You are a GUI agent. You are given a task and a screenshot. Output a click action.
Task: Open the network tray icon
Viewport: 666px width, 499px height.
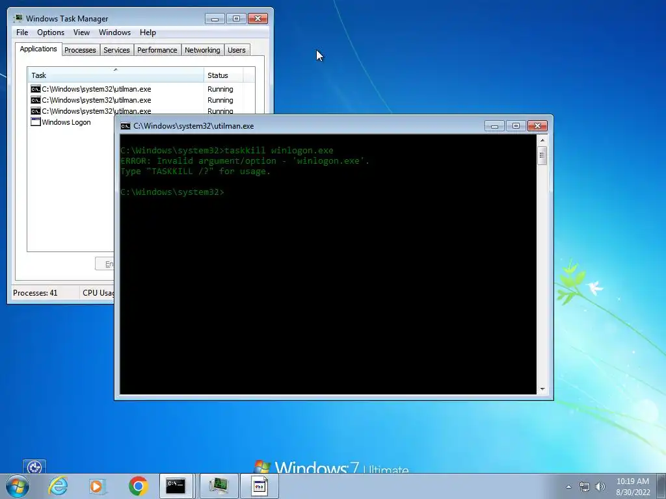(x=585, y=487)
